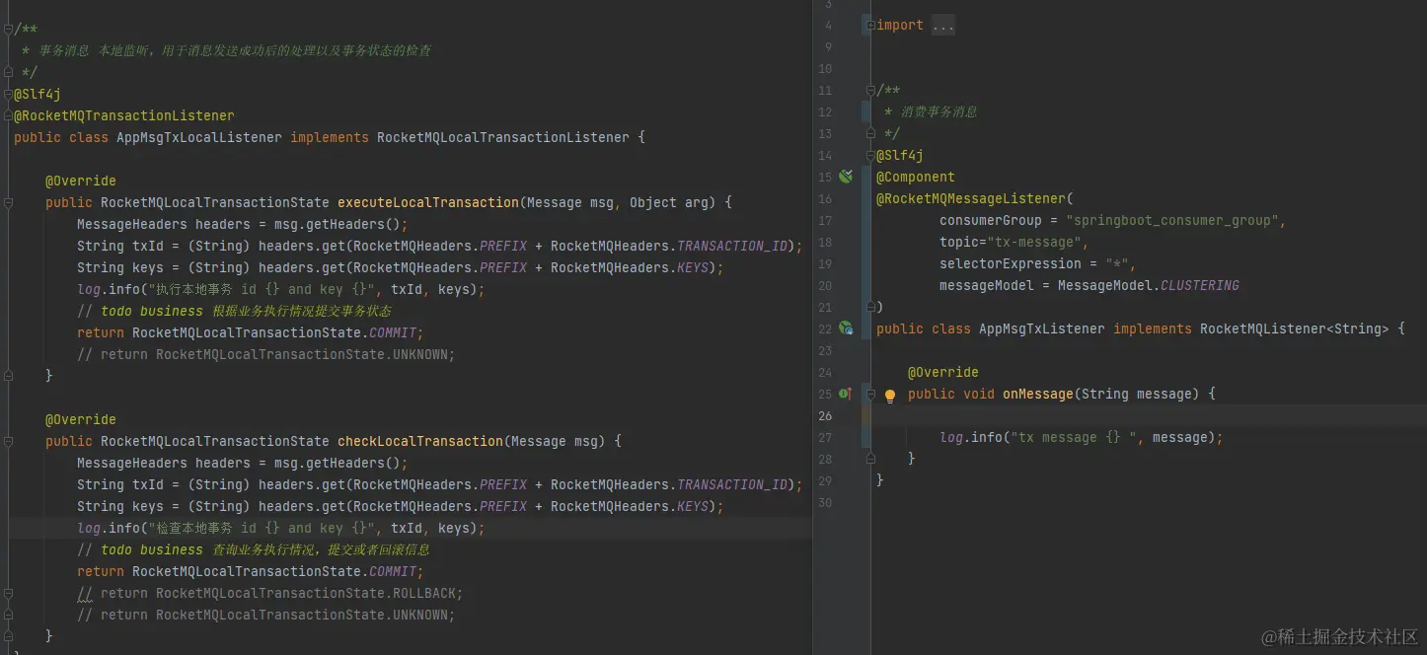This screenshot has width=1427, height=655.
Task: Toggle fold at closing parenthesis on line 21
Action: point(868,307)
